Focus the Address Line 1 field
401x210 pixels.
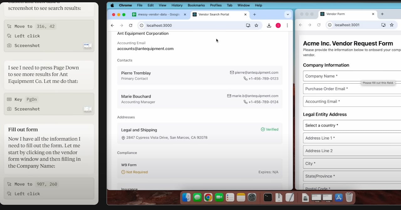pos(352,138)
